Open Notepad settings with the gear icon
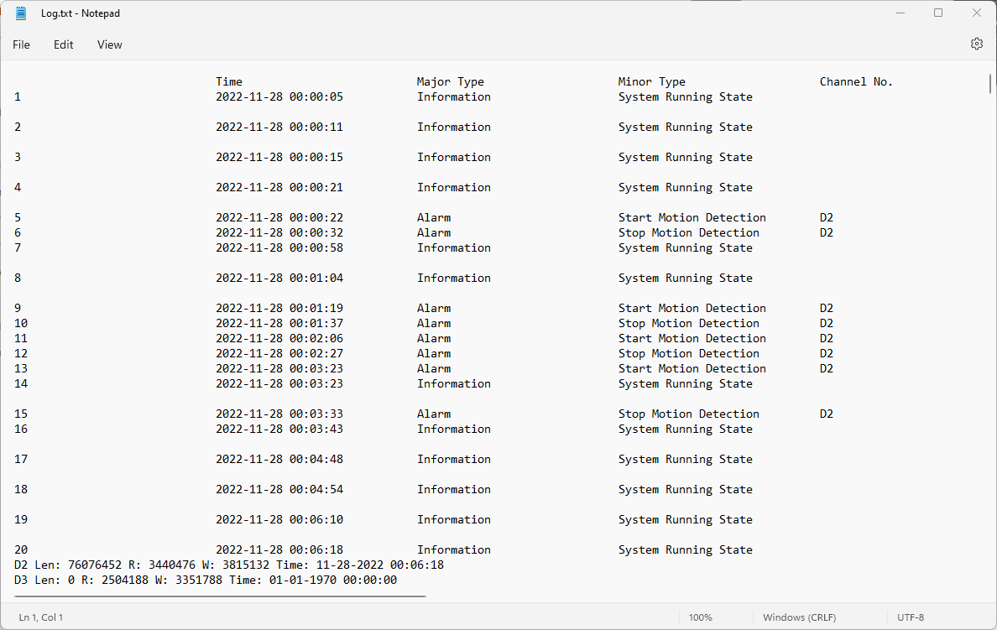Viewport: 997px width, 630px height. [976, 43]
